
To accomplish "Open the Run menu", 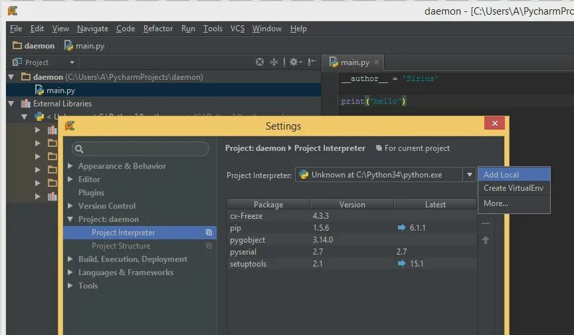I will coord(188,29).
